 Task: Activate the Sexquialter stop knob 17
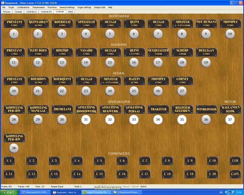(158, 62)
